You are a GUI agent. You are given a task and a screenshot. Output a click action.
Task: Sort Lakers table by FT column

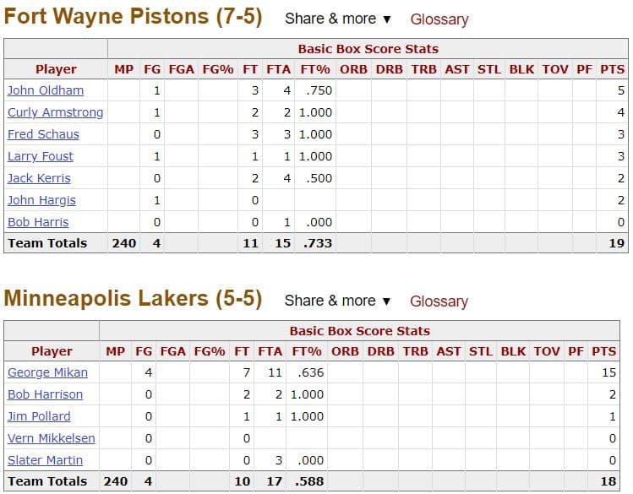coord(242,351)
